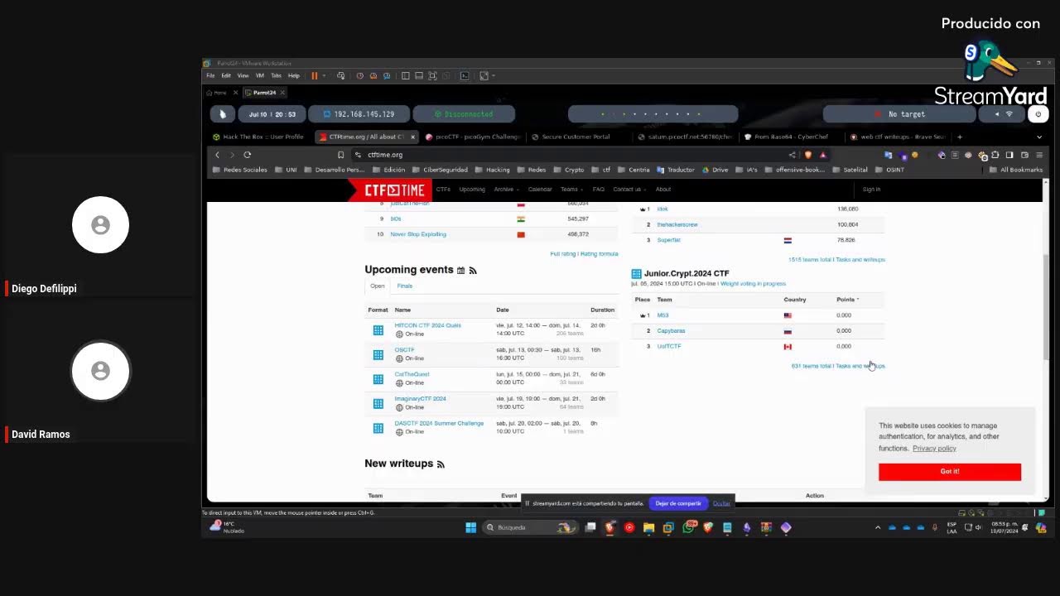Click the RSS icon beside New writeups
1060x596 pixels.
click(441, 464)
